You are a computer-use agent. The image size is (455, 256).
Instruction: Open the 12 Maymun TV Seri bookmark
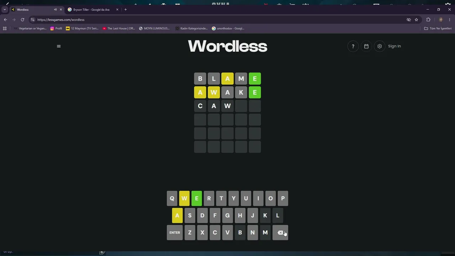(x=82, y=28)
